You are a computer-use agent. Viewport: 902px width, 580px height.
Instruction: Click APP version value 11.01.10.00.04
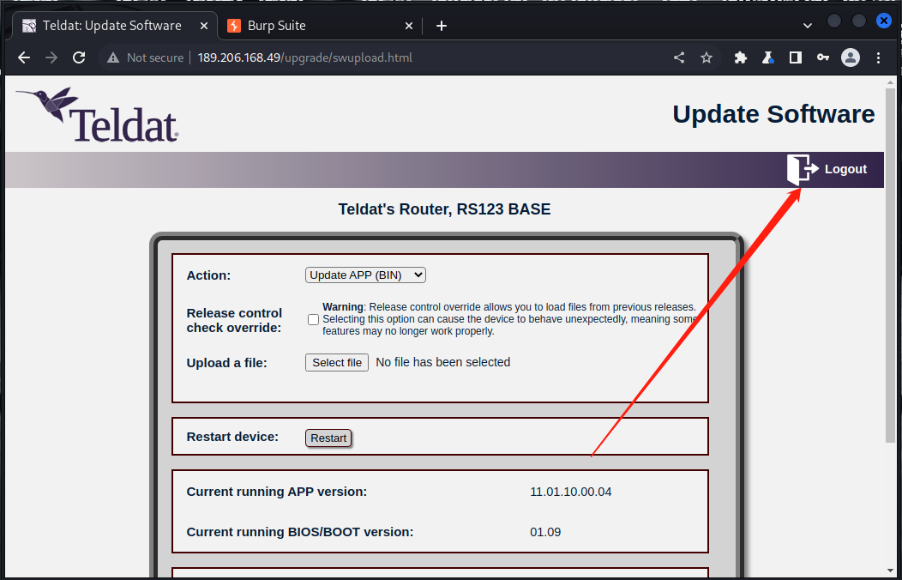[571, 492]
